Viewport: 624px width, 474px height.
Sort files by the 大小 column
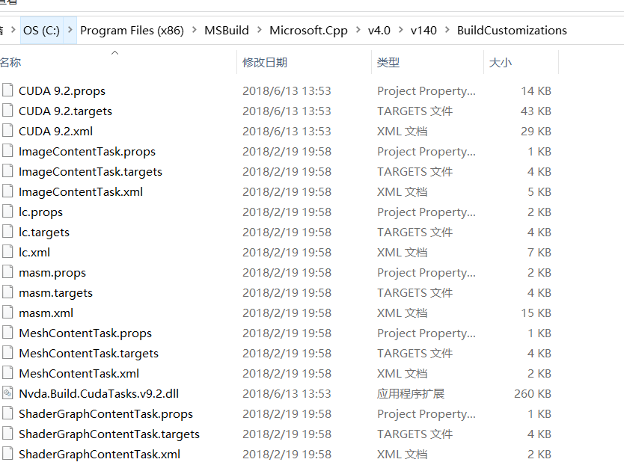(x=501, y=63)
